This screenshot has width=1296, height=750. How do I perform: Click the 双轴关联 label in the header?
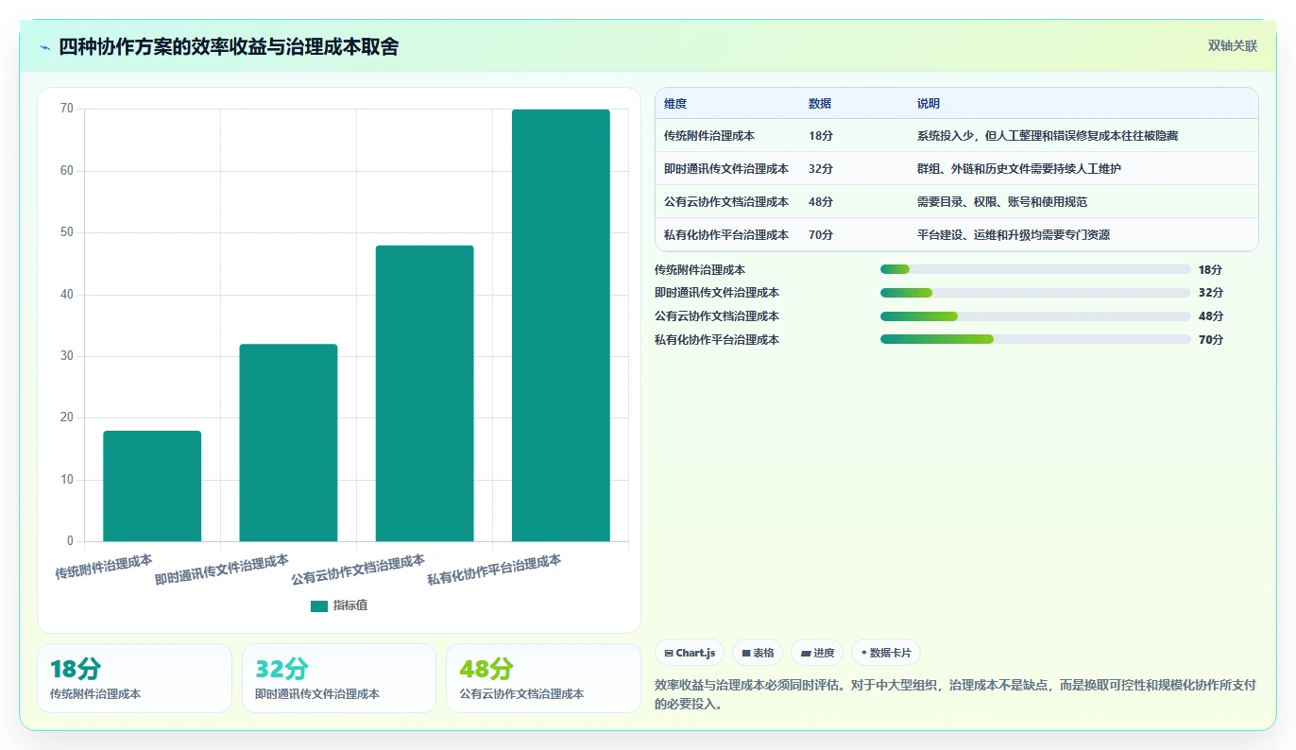1233,45
